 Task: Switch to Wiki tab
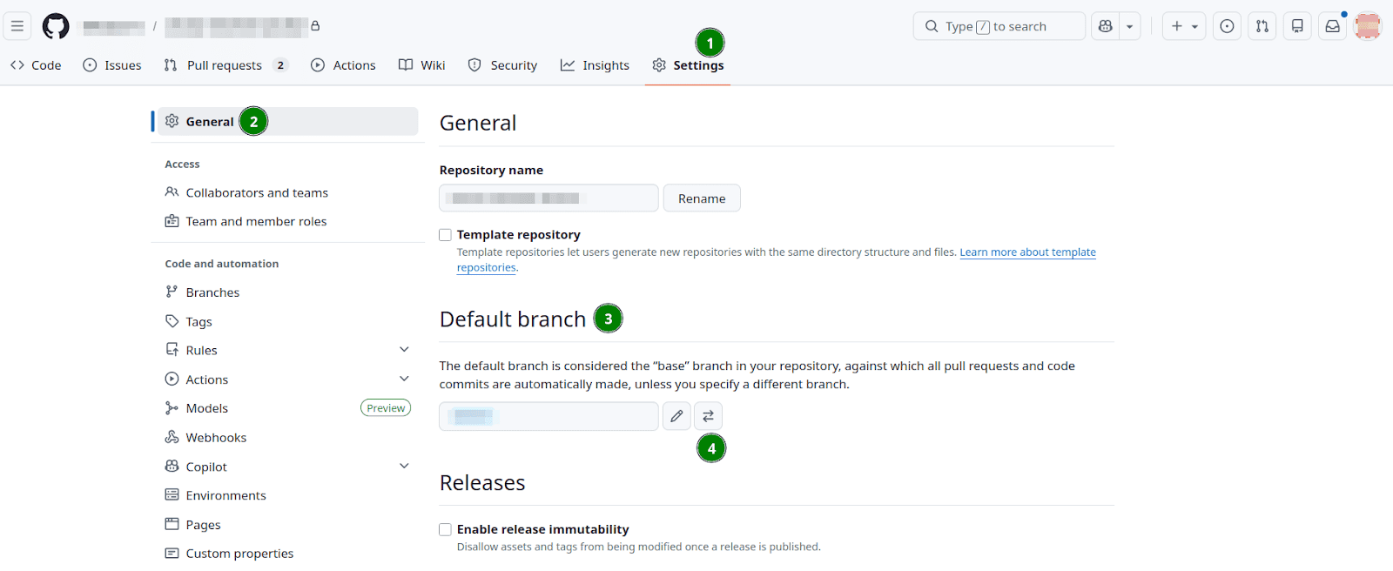pos(422,65)
